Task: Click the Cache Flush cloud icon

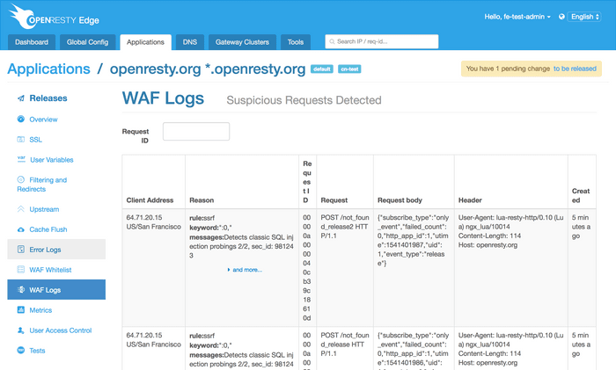Action: point(21,229)
